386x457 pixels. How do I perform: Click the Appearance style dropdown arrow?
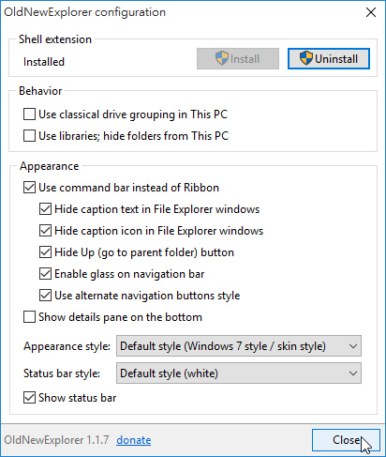[x=353, y=346]
